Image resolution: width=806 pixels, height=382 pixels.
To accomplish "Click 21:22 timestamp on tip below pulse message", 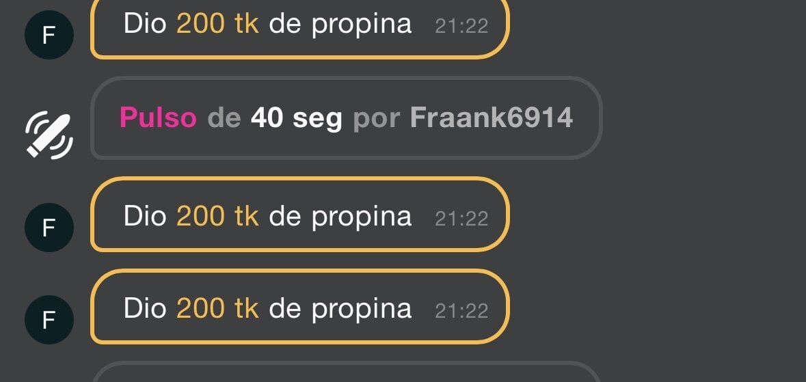I will coord(461,219).
